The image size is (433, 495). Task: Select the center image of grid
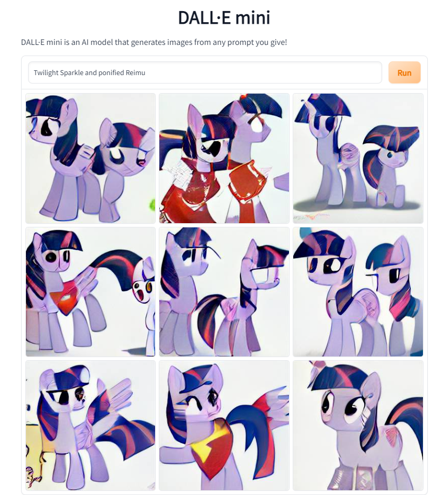(x=224, y=292)
